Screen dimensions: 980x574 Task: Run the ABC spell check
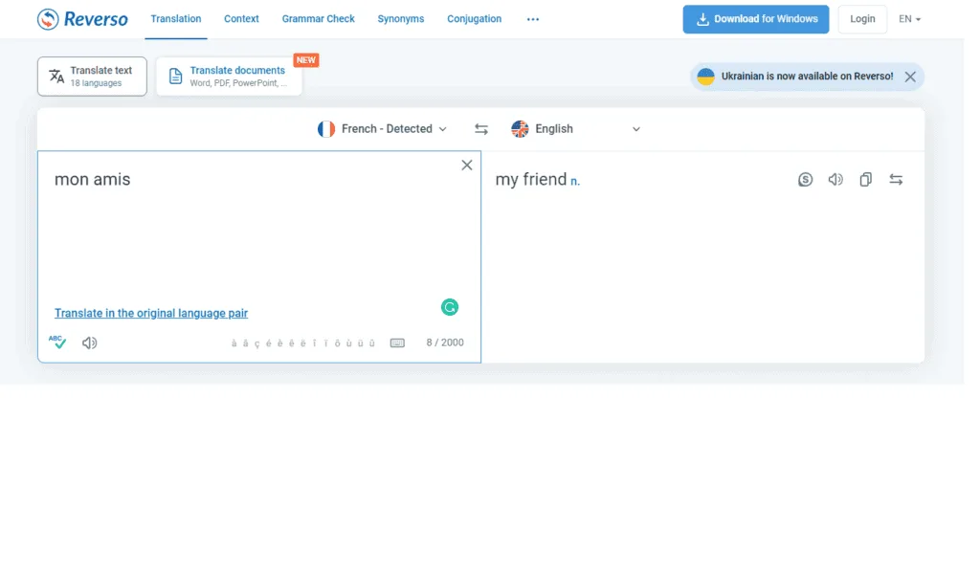pyautogui.click(x=57, y=342)
